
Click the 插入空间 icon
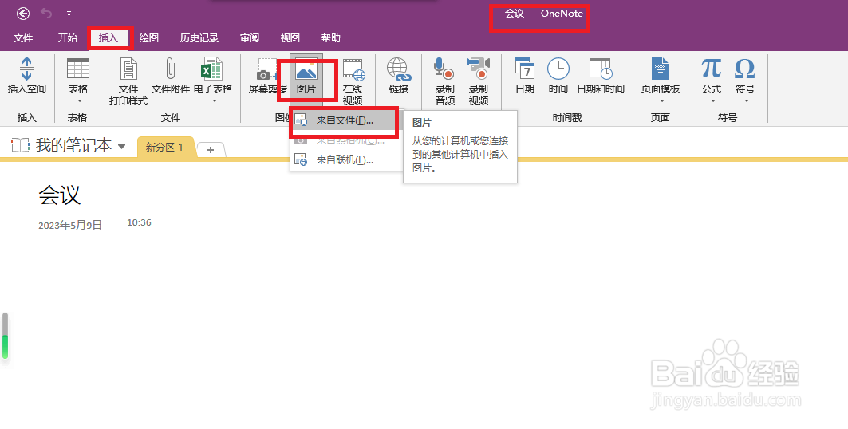(26, 69)
